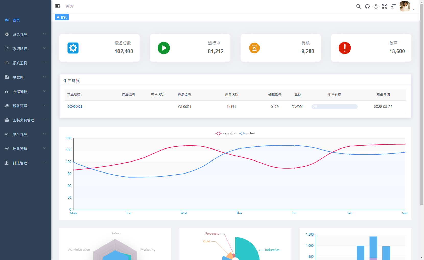Click the 9,280 standby value
Viewport: 424px width, 260px height.
(308, 51)
